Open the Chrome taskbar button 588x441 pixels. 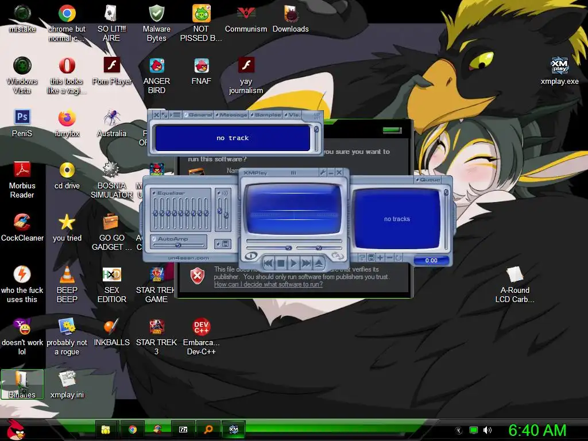(x=133, y=430)
